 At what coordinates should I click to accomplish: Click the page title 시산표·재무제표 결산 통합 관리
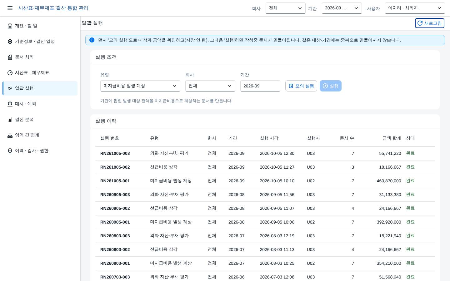pyautogui.click(x=53, y=8)
